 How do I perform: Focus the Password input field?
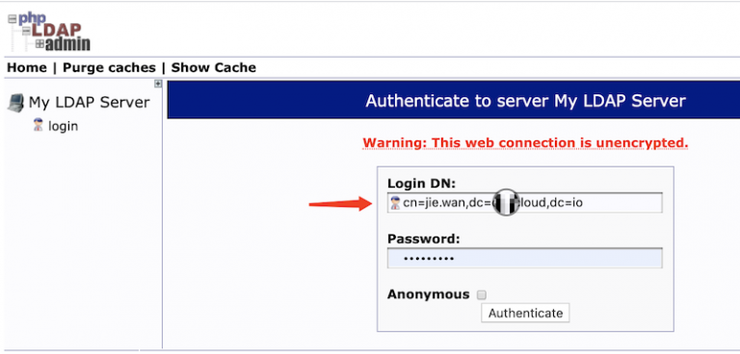pos(525,259)
